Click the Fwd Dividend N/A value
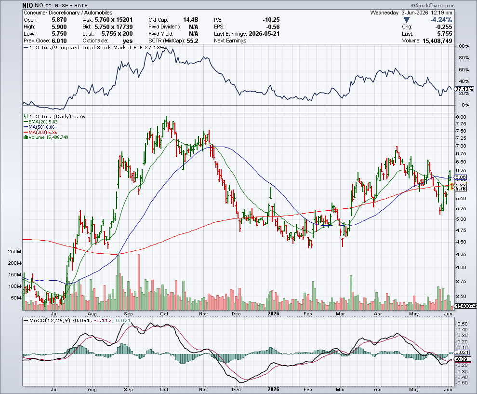The image size is (477, 394). (x=194, y=27)
